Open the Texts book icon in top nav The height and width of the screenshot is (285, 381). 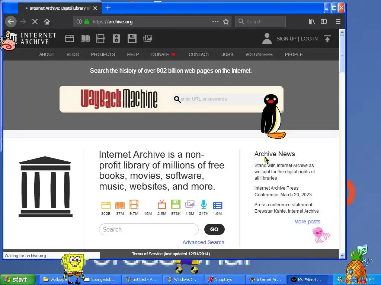tap(85, 39)
